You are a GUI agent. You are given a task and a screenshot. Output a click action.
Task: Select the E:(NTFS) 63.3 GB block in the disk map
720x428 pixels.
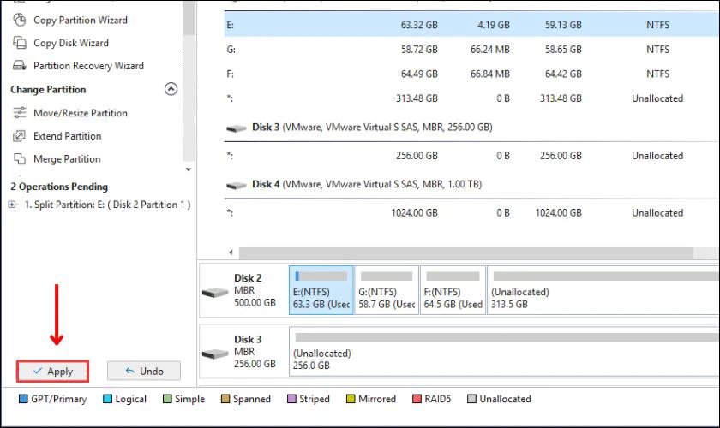321,290
